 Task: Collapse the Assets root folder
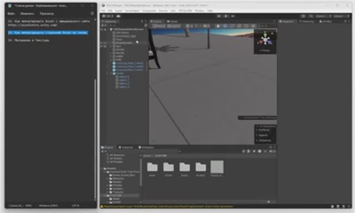[x=102, y=169]
